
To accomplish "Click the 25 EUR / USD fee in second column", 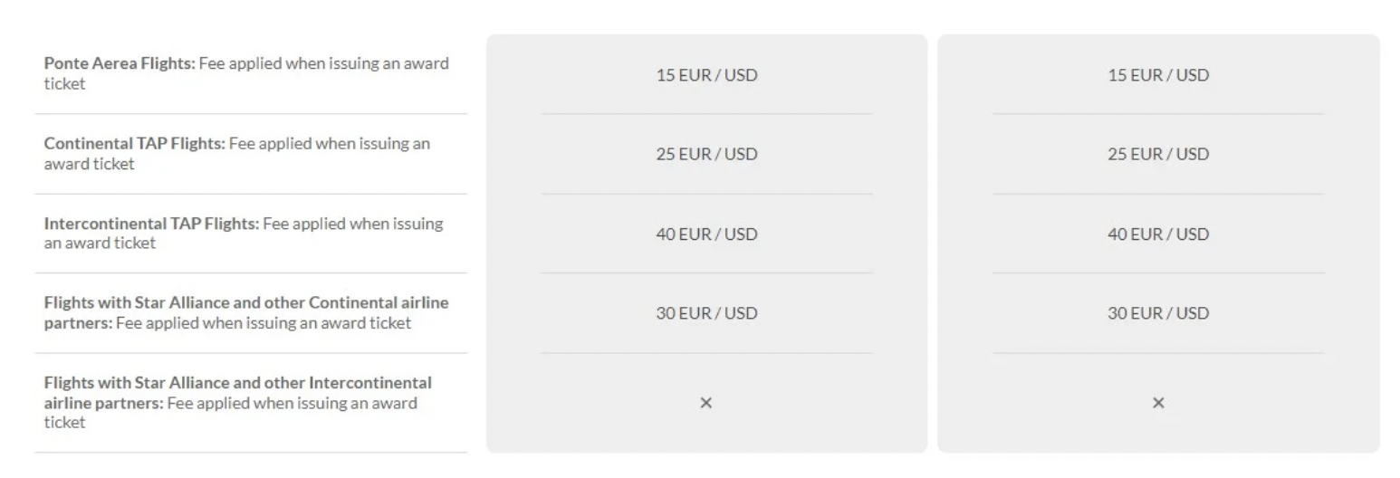I will click(1157, 154).
